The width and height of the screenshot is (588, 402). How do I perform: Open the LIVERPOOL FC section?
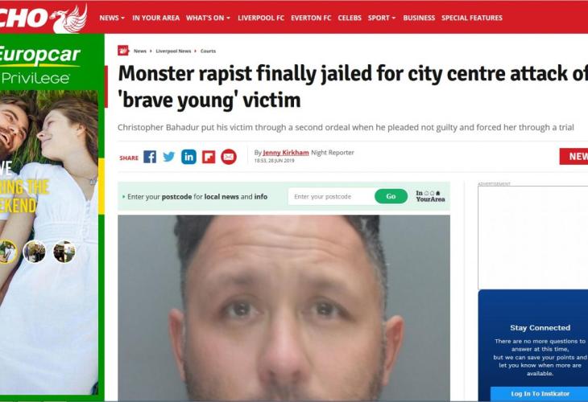(261, 18)
